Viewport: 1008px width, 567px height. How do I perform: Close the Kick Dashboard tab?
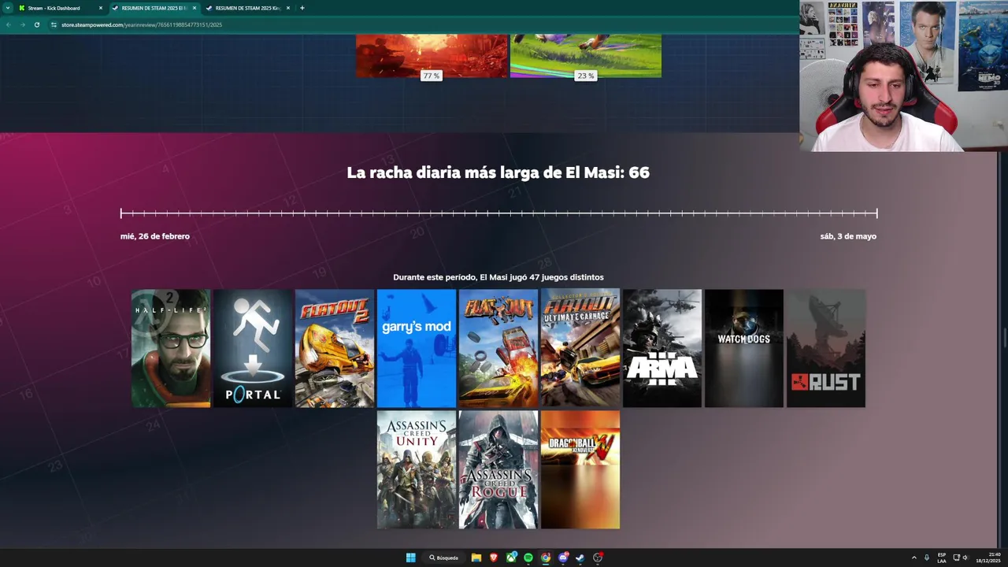tap(101, 8)
